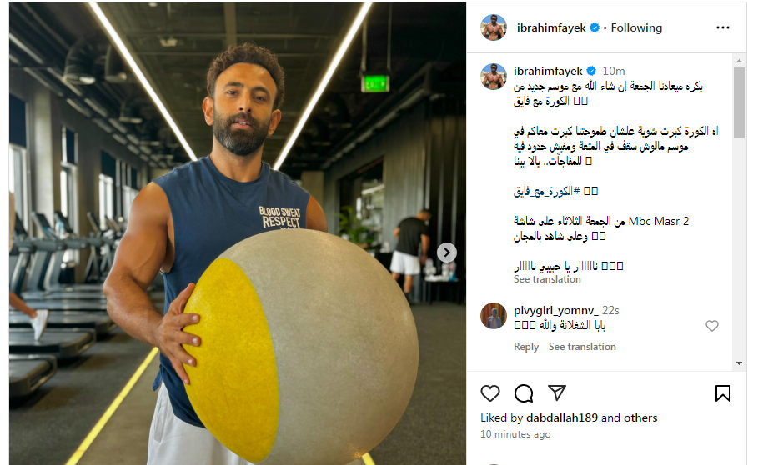View the others who liked the post
758x465 pixels.
click(640, 417)
